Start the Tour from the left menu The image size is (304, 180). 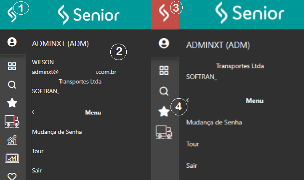point(37,151)
